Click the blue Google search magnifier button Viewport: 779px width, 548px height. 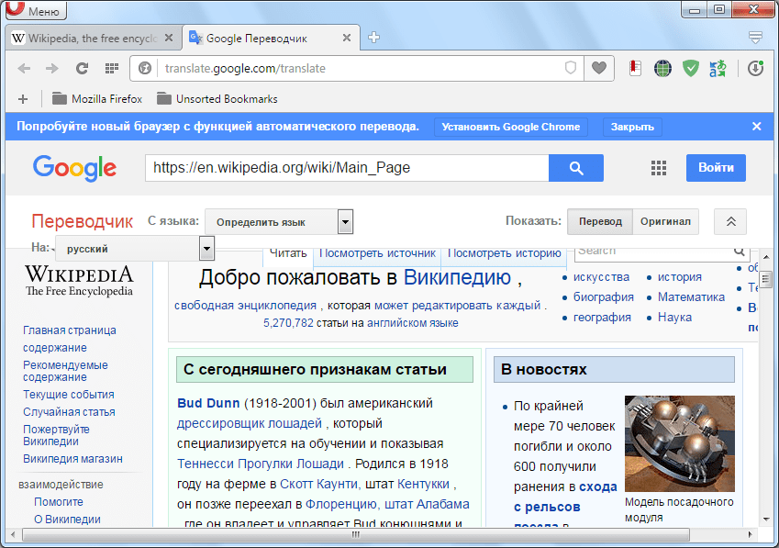575,168
